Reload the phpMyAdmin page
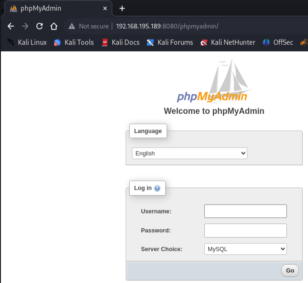Viewport: 308px width, 283px height. 40,26
